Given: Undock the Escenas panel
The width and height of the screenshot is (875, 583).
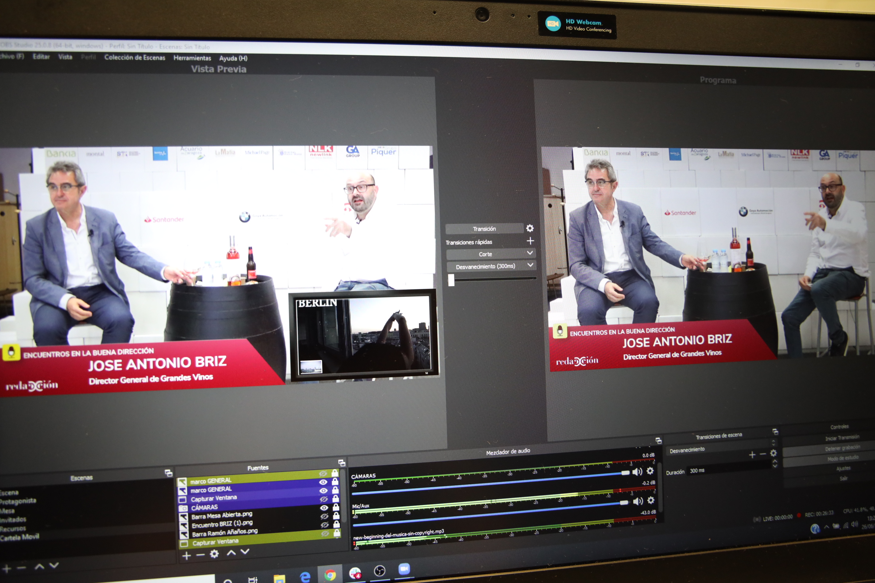Looking at the screenshot, I should (168, 473).
